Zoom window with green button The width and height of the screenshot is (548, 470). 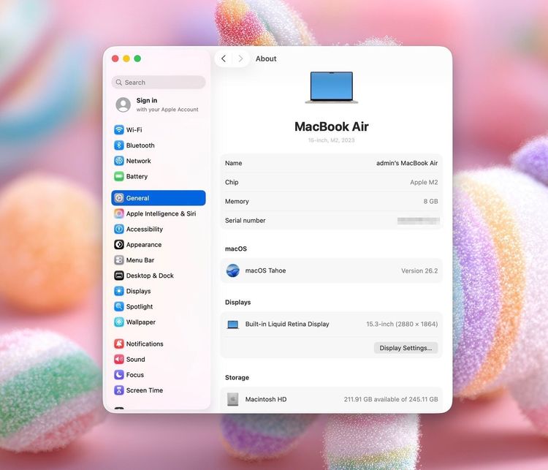[x=137, y=58]
